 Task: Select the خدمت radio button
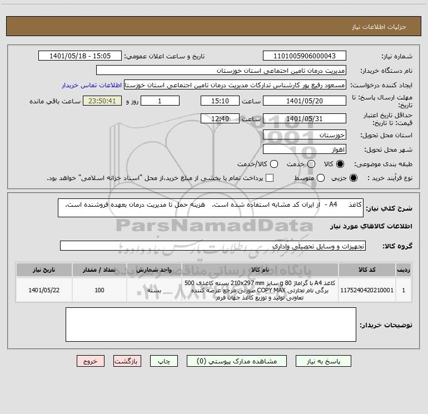(x=311, y=164)
